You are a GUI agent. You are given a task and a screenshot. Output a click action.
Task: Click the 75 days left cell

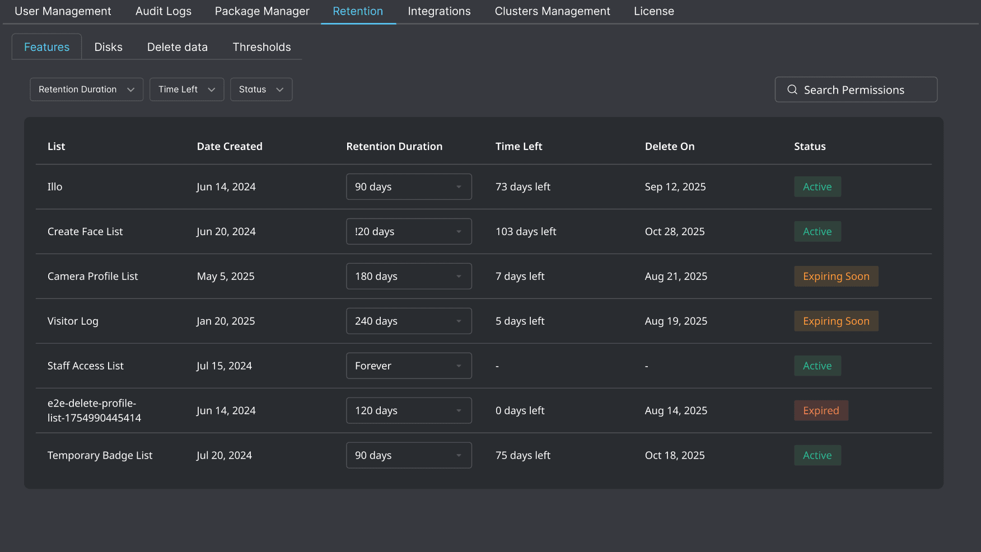[x=523, y=455]
